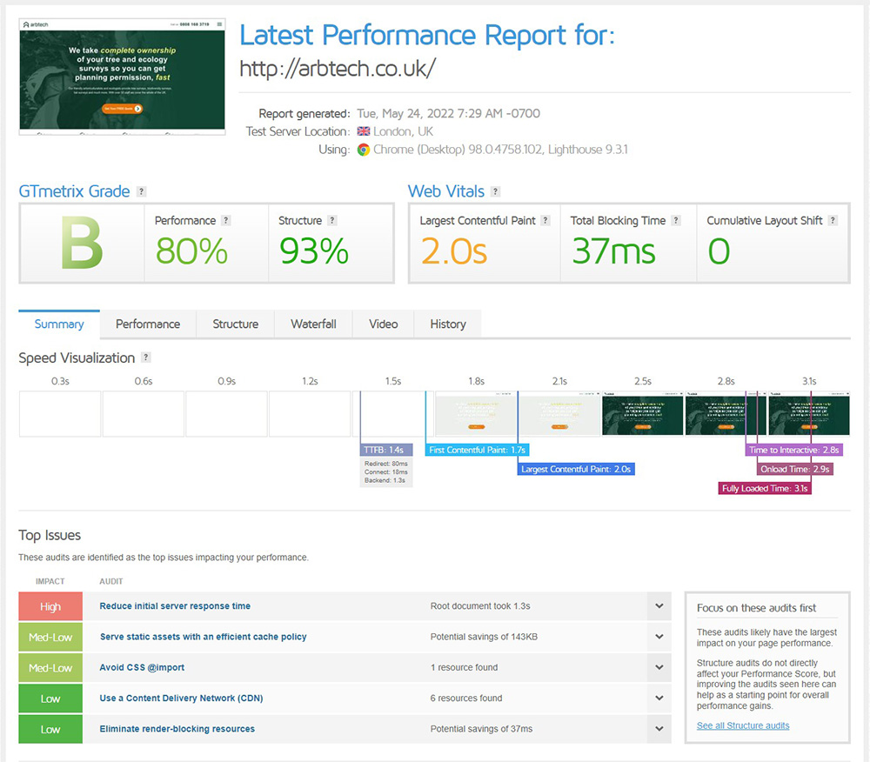
Task: Expand the Reduce initial server response time row
Action: click(x=659, y=606)
